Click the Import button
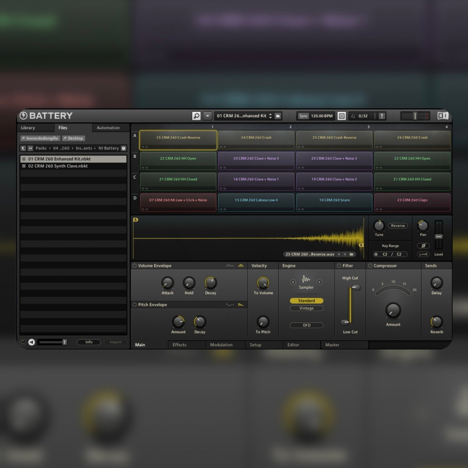This screenshot has height=468, width=468. 116,342
